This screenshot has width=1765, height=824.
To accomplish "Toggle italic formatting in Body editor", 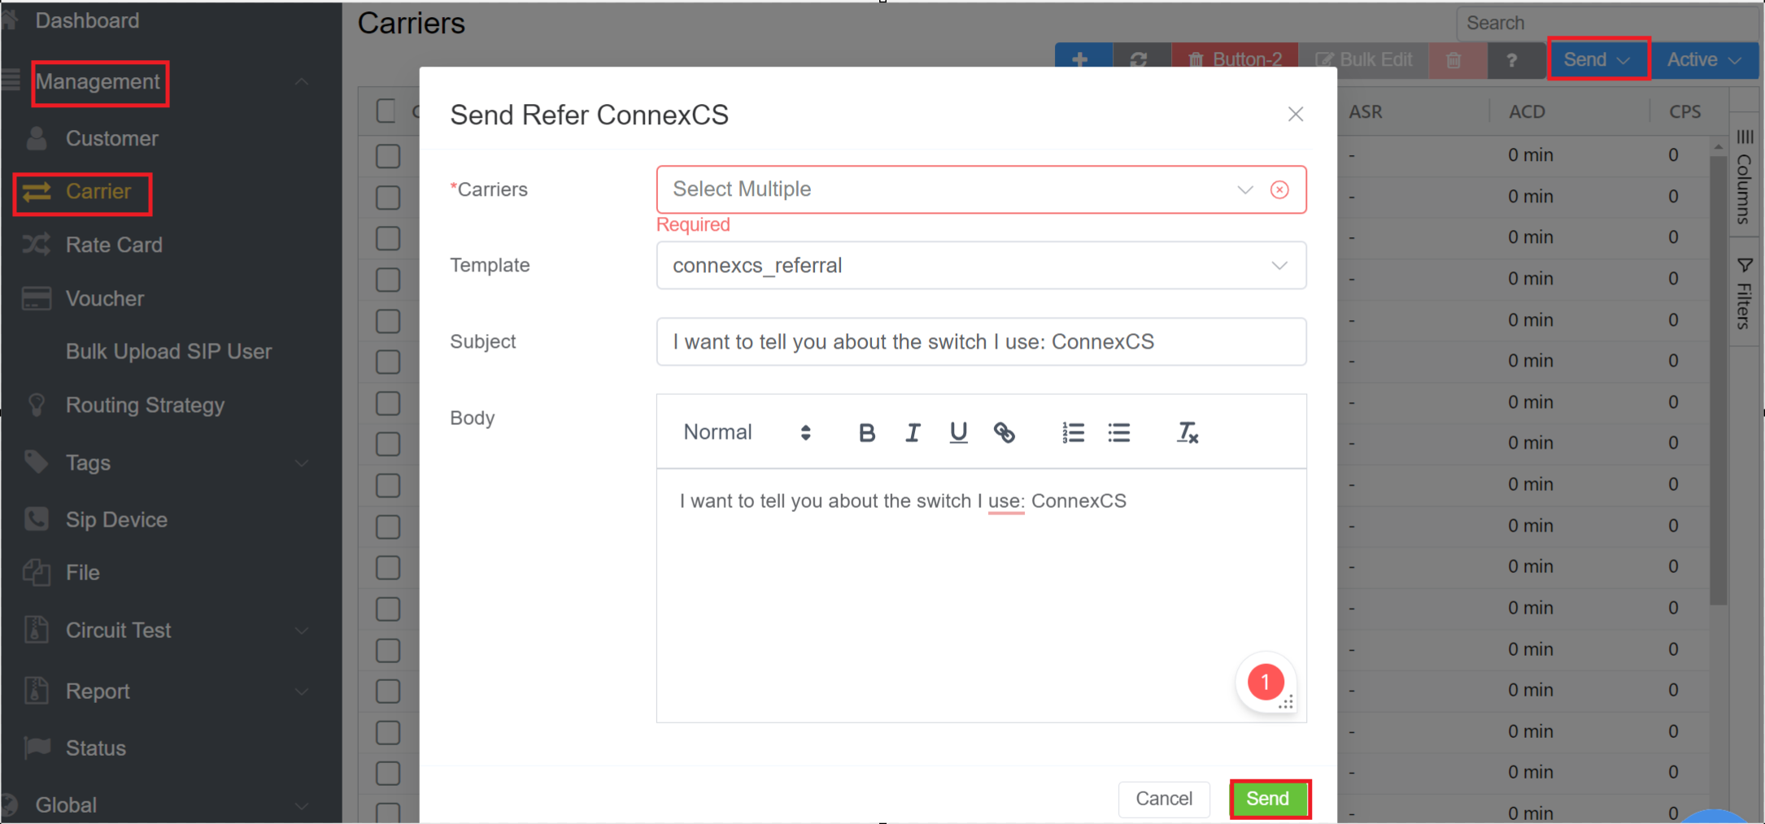I will click(x=912, y=433).
